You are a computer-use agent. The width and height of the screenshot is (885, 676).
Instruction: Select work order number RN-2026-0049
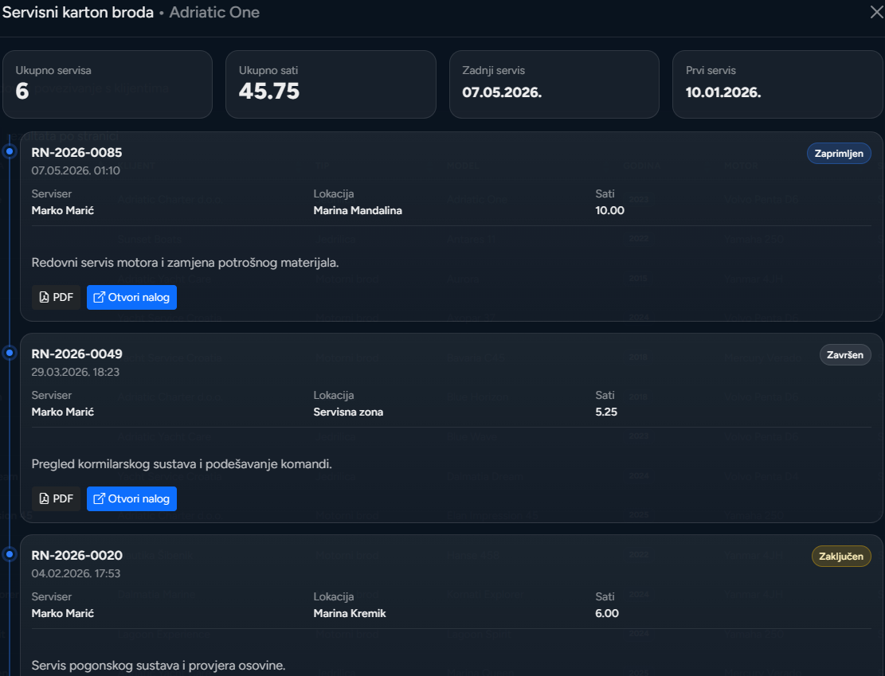[x=76, y=354]
